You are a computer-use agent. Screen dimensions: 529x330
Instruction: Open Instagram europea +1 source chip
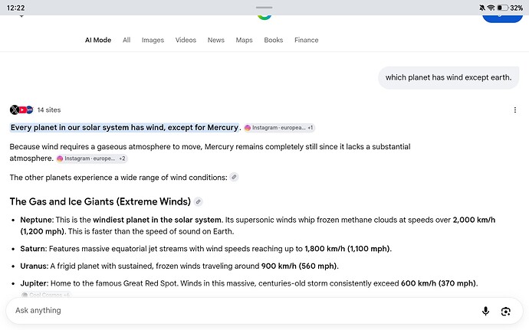(x=279, y=128)
